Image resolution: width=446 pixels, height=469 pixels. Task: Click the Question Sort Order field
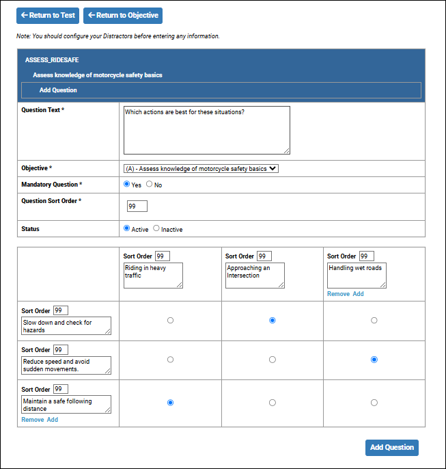137,206
